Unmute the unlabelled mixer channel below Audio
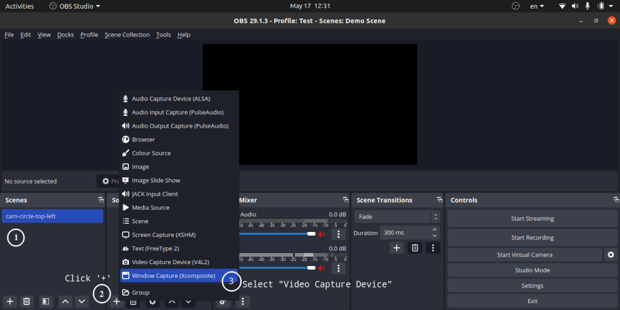 click(321, 268)
